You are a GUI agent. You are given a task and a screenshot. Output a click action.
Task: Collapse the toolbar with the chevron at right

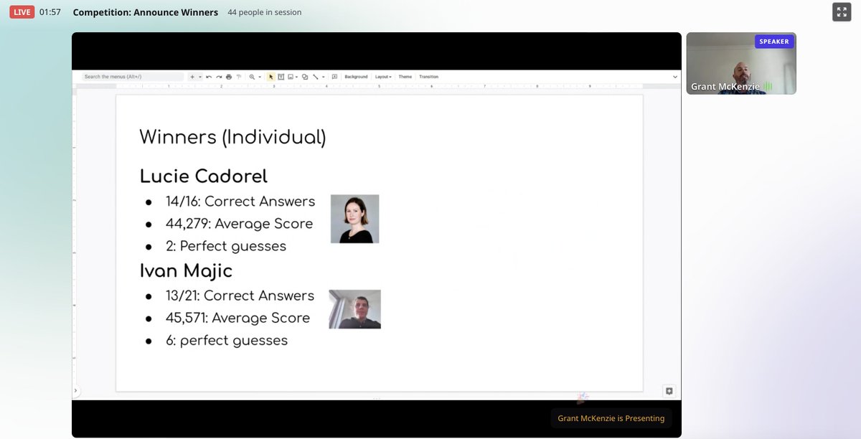click(x=674, y=77)
